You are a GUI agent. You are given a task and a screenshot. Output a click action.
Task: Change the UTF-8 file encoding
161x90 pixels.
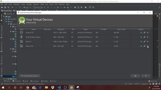pos(137,84)
